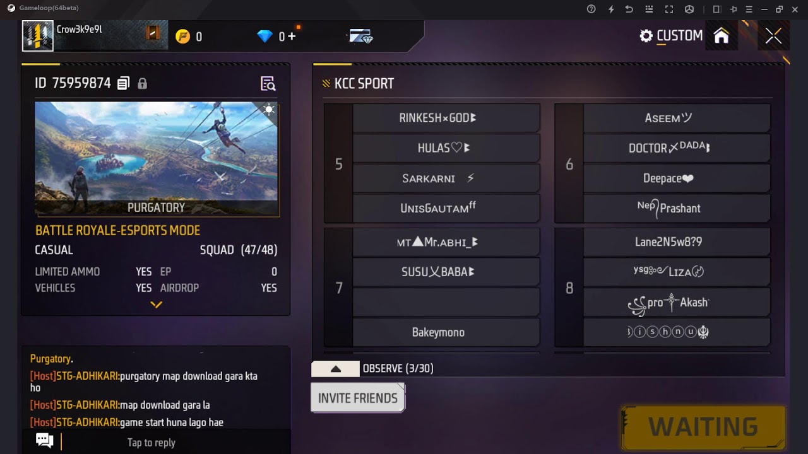Click the INVITE FRIENDS button

[358, 398]
